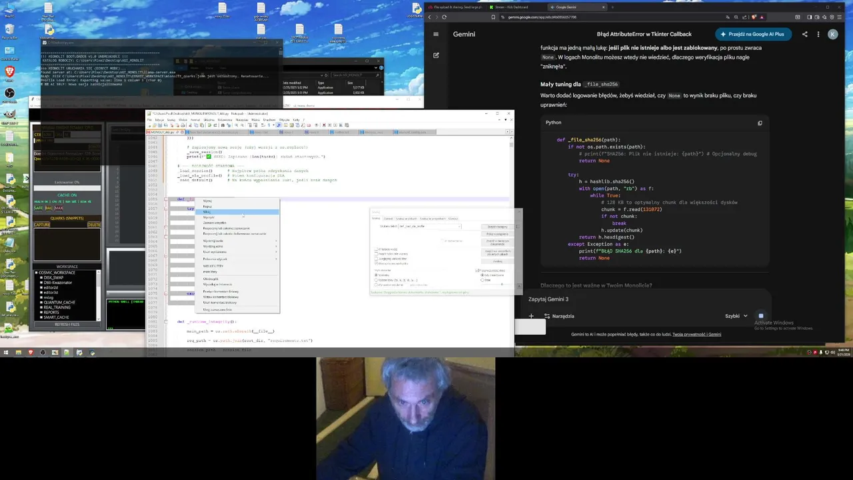Image resolution: width=853 pixels, height=480 pixels.
Task: Click the undo icon in Notepad++ toolbar
Action: [209, 125]
